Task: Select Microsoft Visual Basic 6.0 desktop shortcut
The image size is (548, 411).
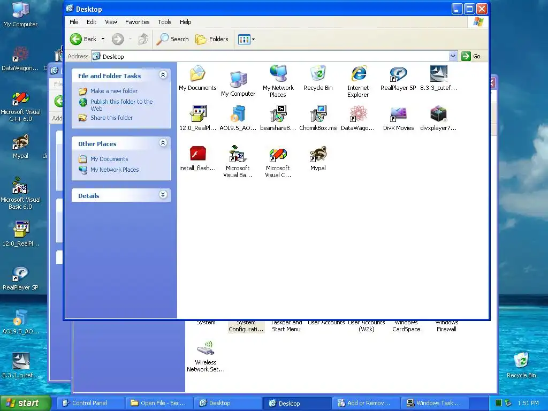Action: point(20,194)
